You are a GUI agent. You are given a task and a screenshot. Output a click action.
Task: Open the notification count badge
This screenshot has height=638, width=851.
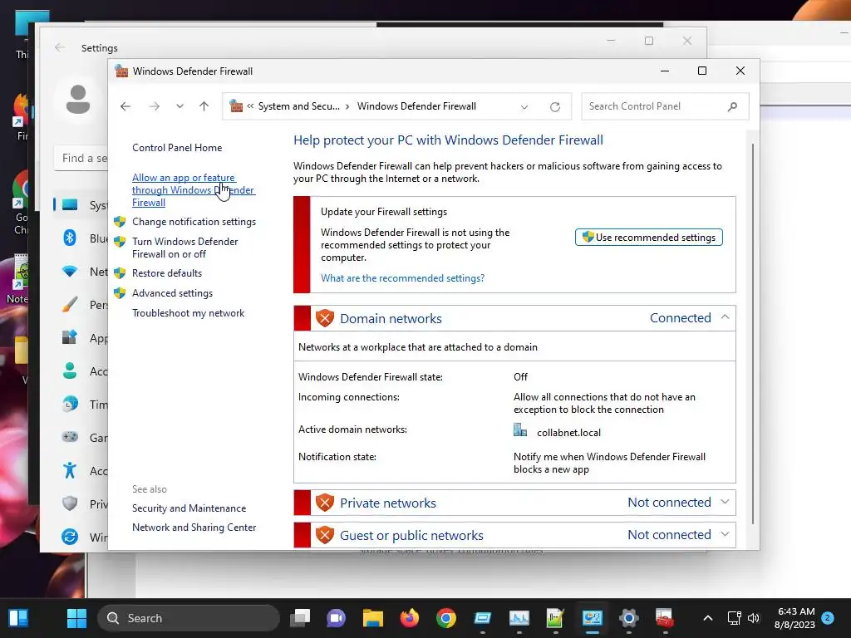coord(828,618)
